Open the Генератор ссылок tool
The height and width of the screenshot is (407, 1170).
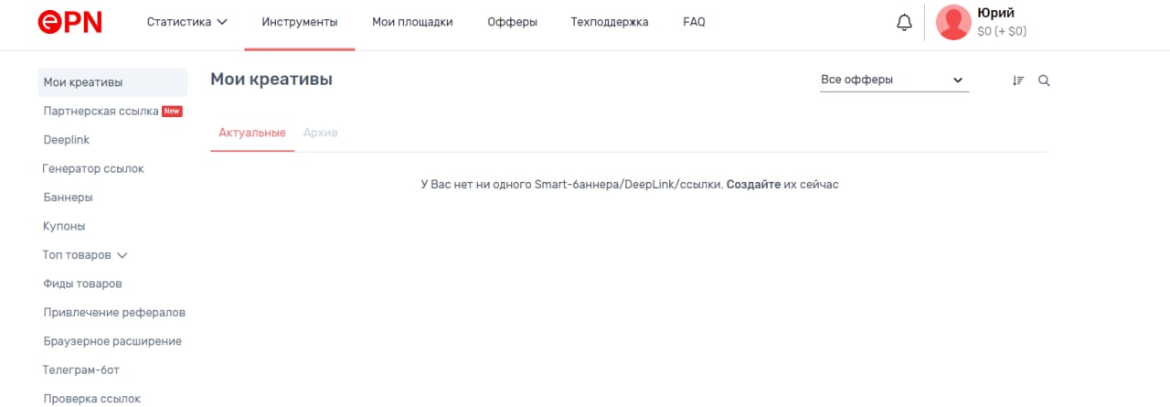(x=93, y=169)
